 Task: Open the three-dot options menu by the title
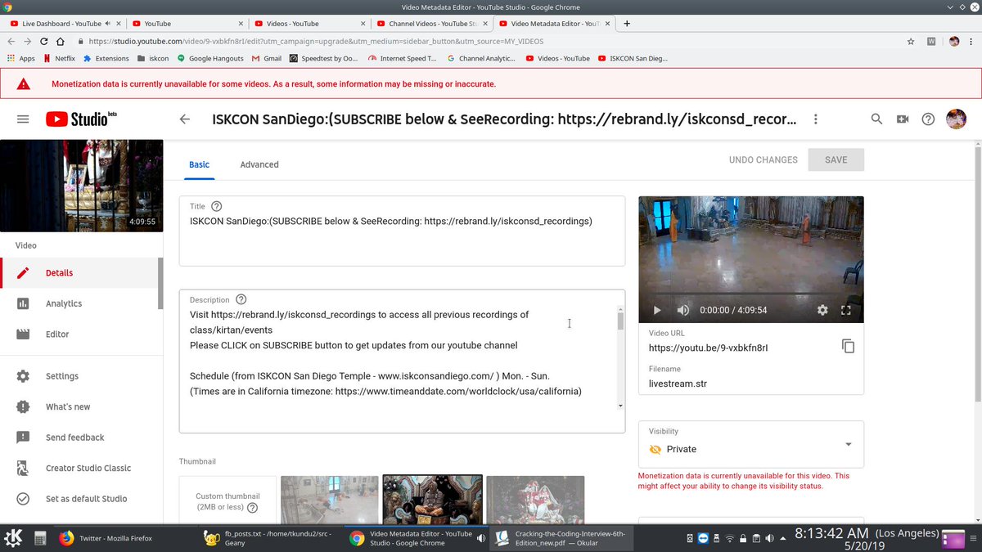[x=815, y=119]
